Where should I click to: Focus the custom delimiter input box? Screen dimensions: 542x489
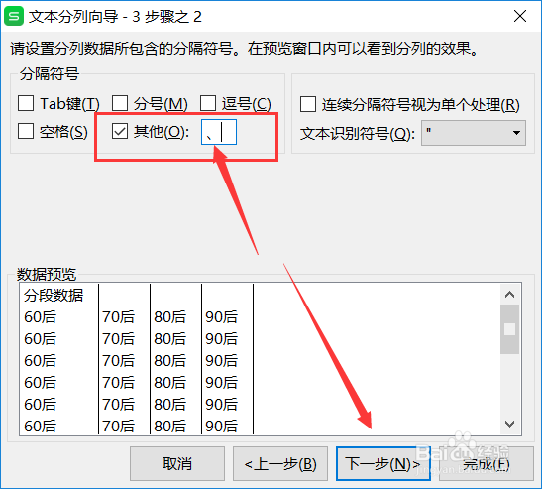[219, 132]
